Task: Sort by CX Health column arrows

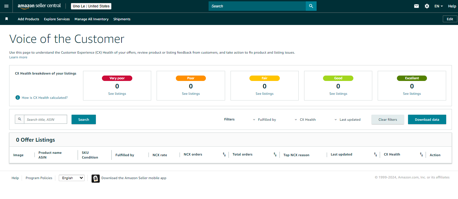Action: 421,154
